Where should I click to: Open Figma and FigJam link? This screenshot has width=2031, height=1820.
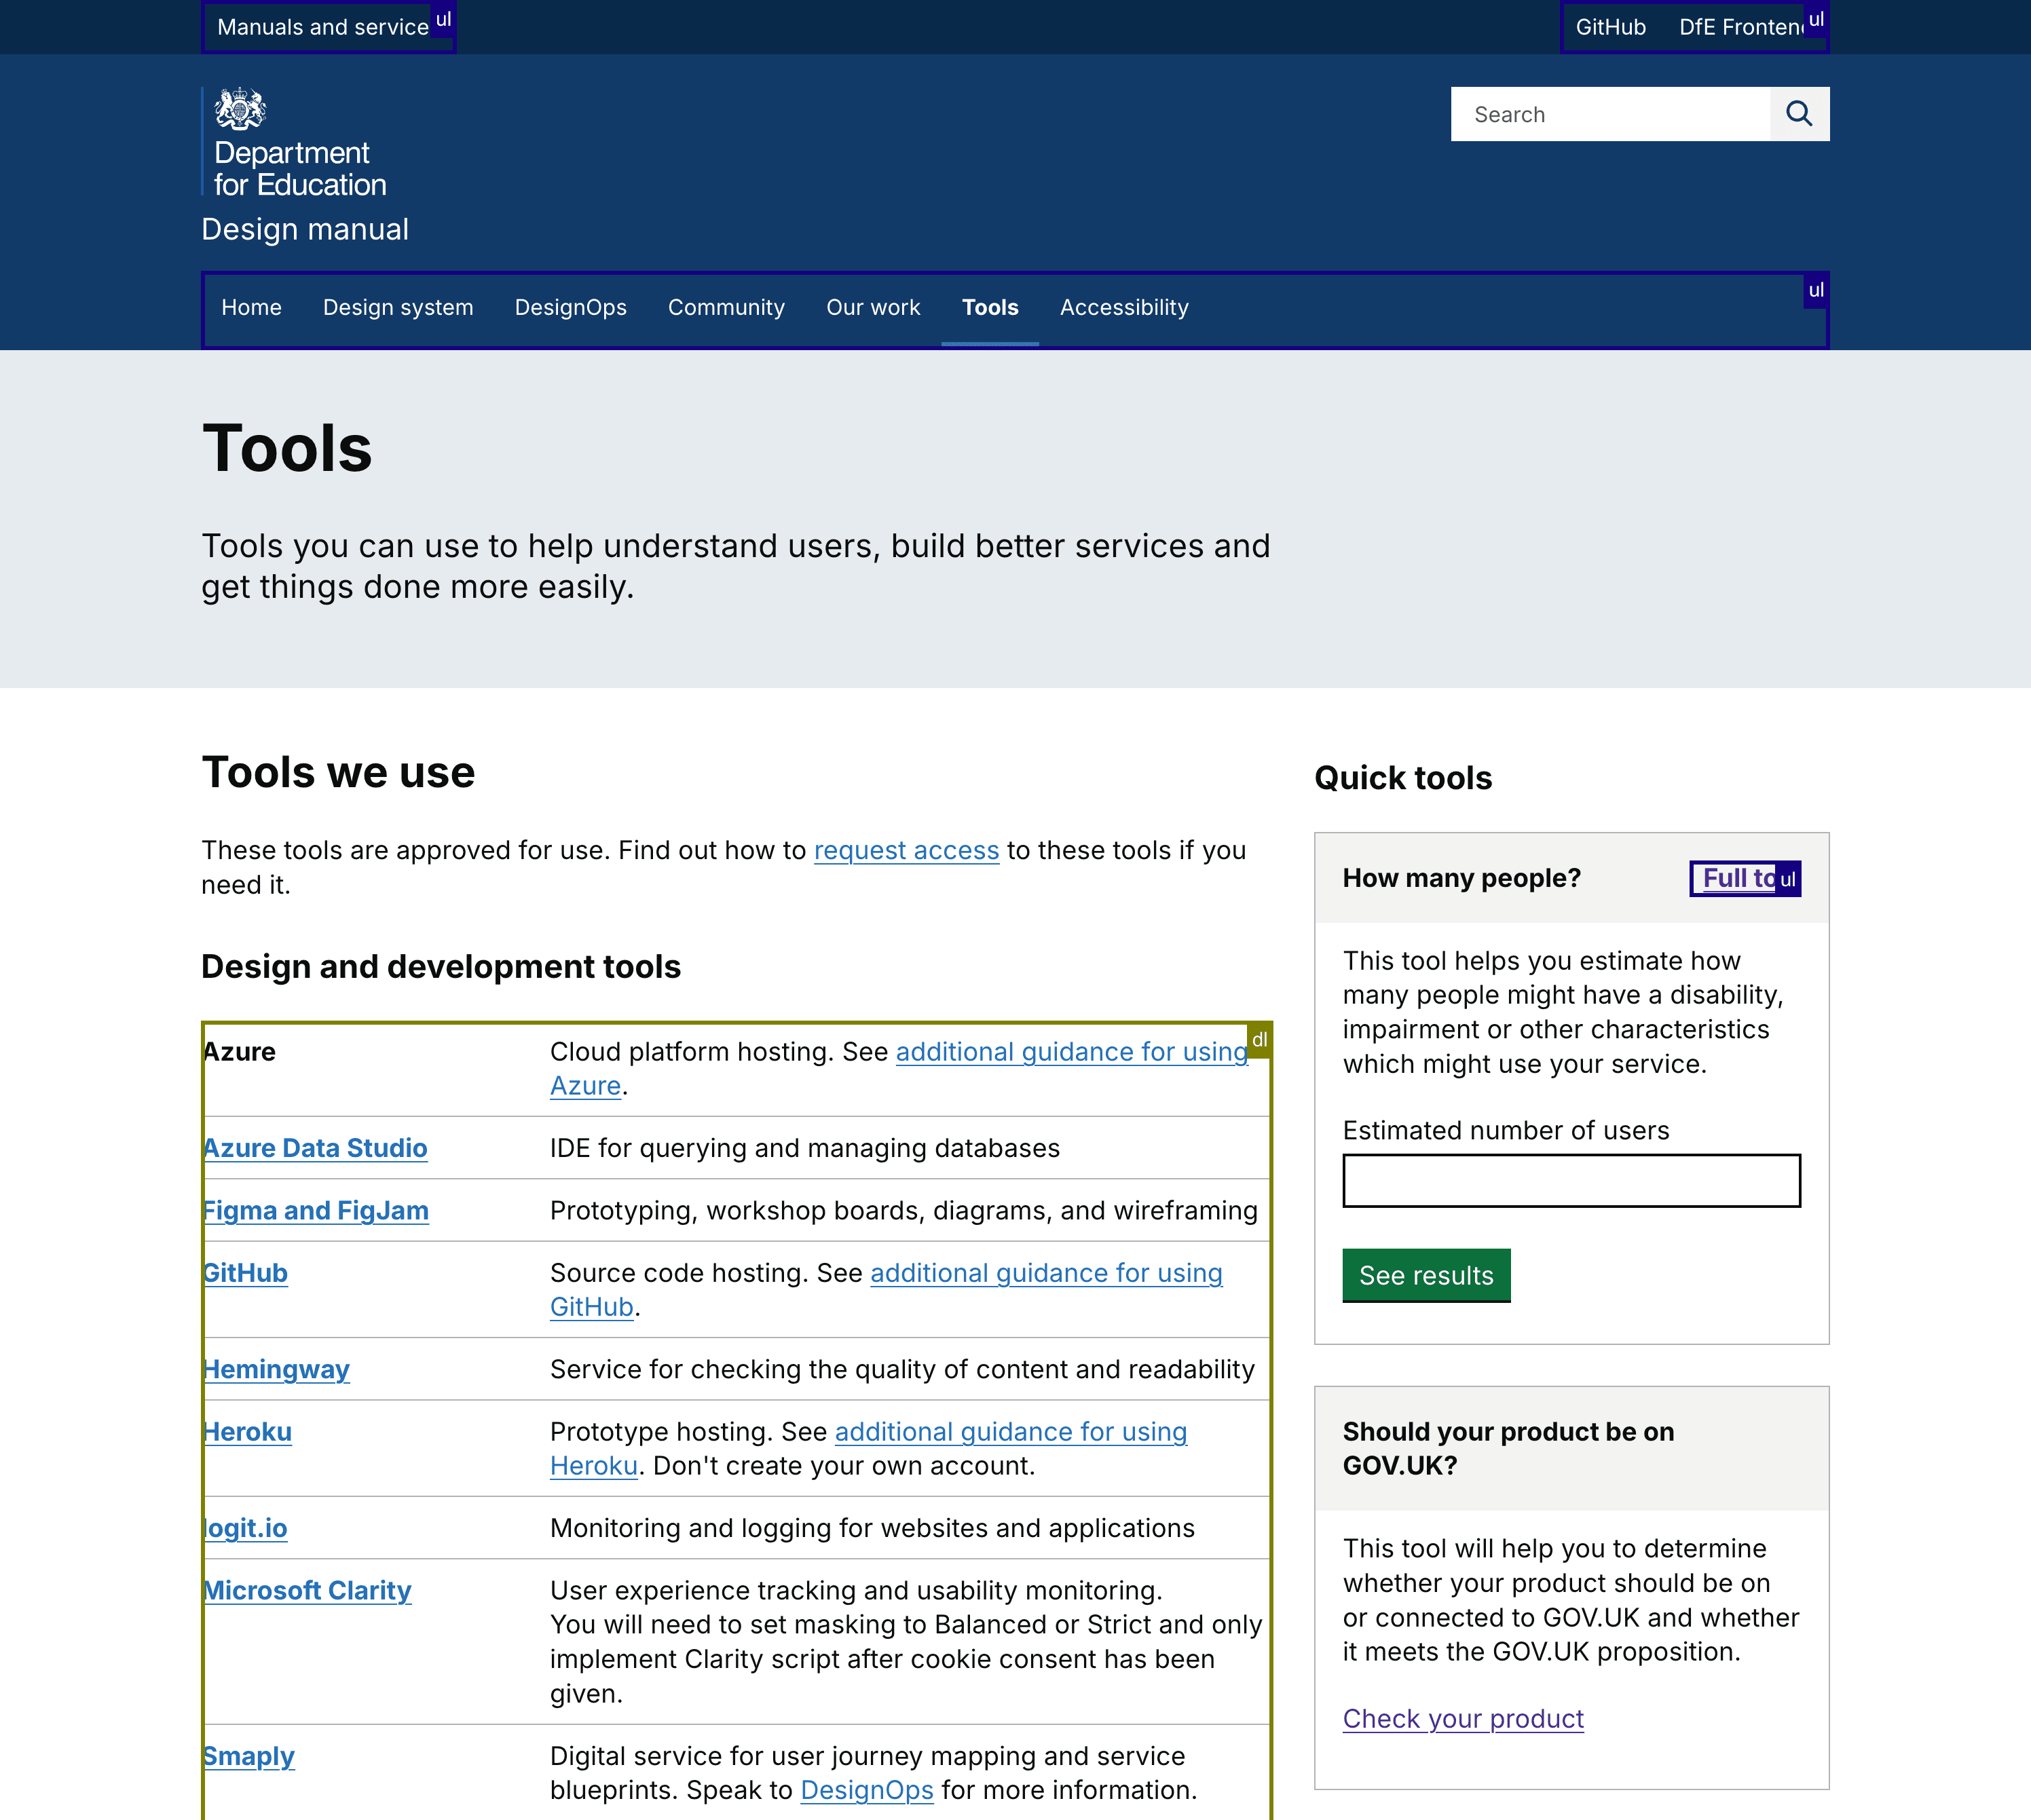pos(315,1211)
